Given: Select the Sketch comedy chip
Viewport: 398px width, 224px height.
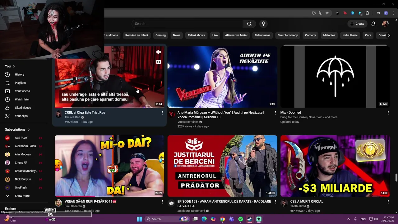Looking at the screenshot, I should point(288,35).
